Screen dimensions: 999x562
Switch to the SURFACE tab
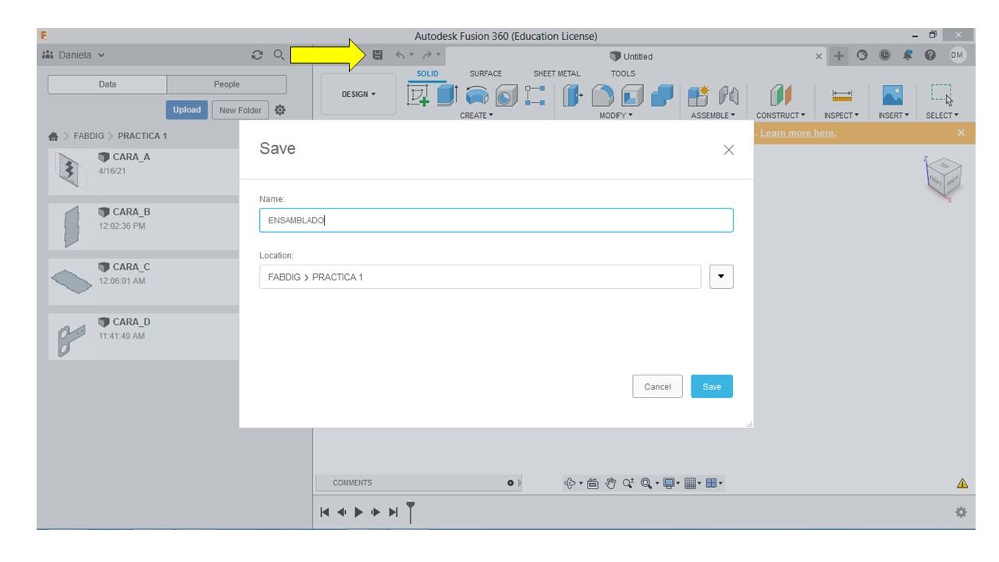(x=485, y=73)
